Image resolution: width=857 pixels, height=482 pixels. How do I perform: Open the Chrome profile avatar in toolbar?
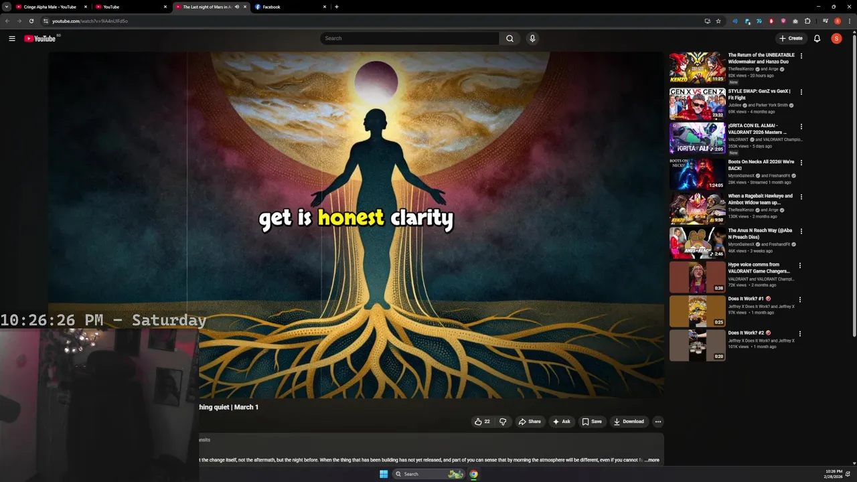837,21
